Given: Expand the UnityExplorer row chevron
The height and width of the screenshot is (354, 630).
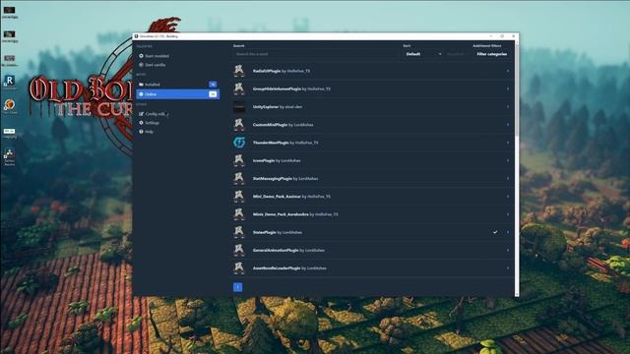Looking at the screenshot, I should click(x=508, y=107).
